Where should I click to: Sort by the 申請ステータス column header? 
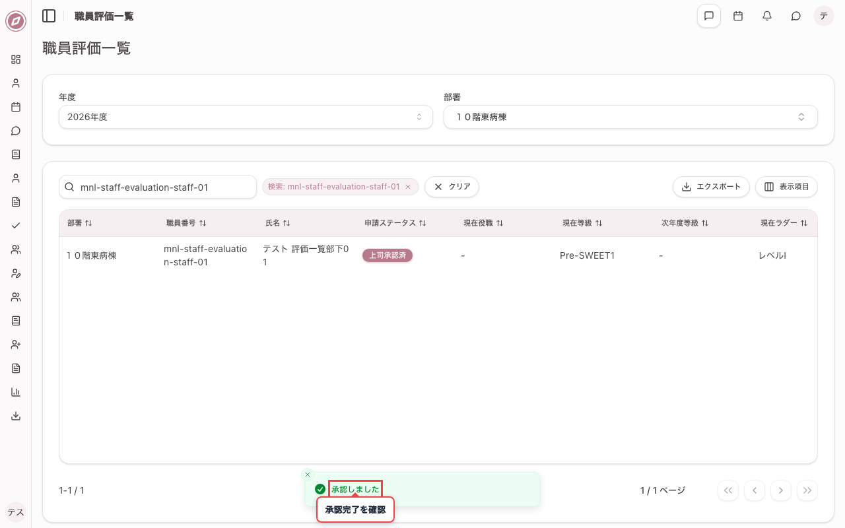coord(395,223)
